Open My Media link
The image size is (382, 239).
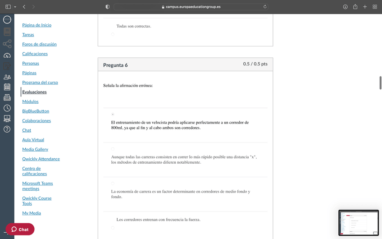(32, 213)
